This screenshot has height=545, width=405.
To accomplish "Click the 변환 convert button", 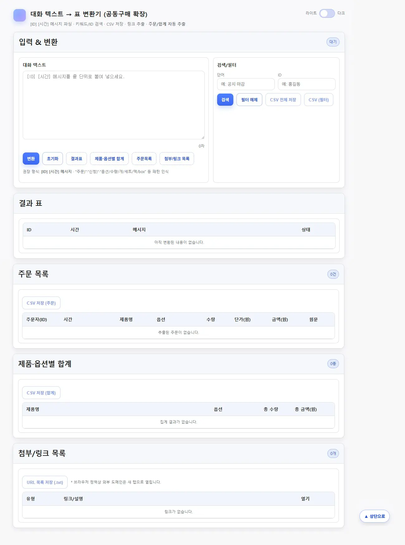I will [31, 159].
